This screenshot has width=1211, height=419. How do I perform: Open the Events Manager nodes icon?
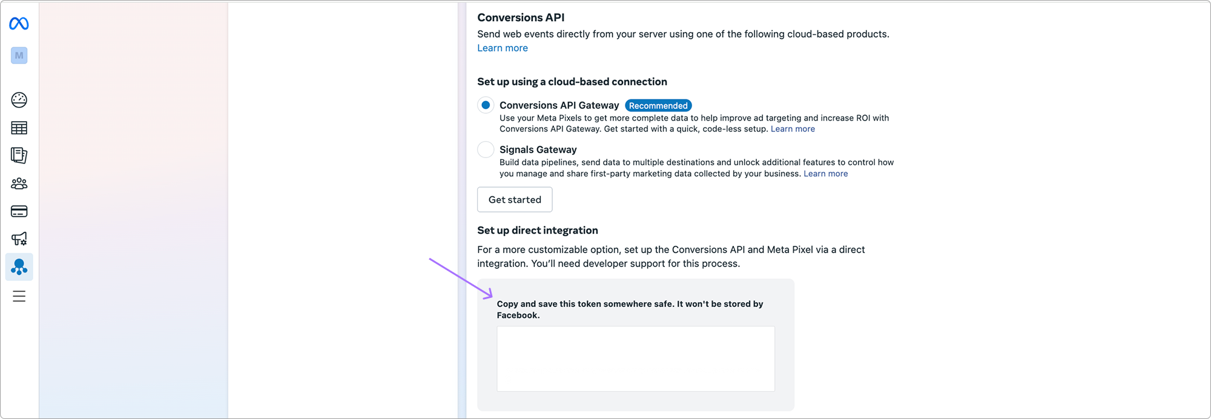(x=19, y=267)
